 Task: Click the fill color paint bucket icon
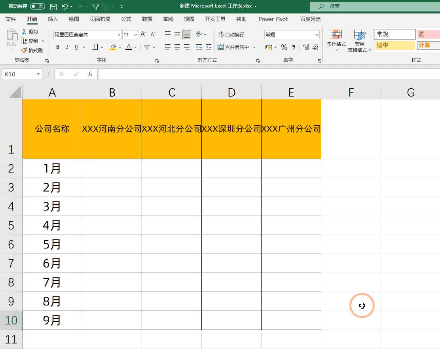[x=114, y=47]
